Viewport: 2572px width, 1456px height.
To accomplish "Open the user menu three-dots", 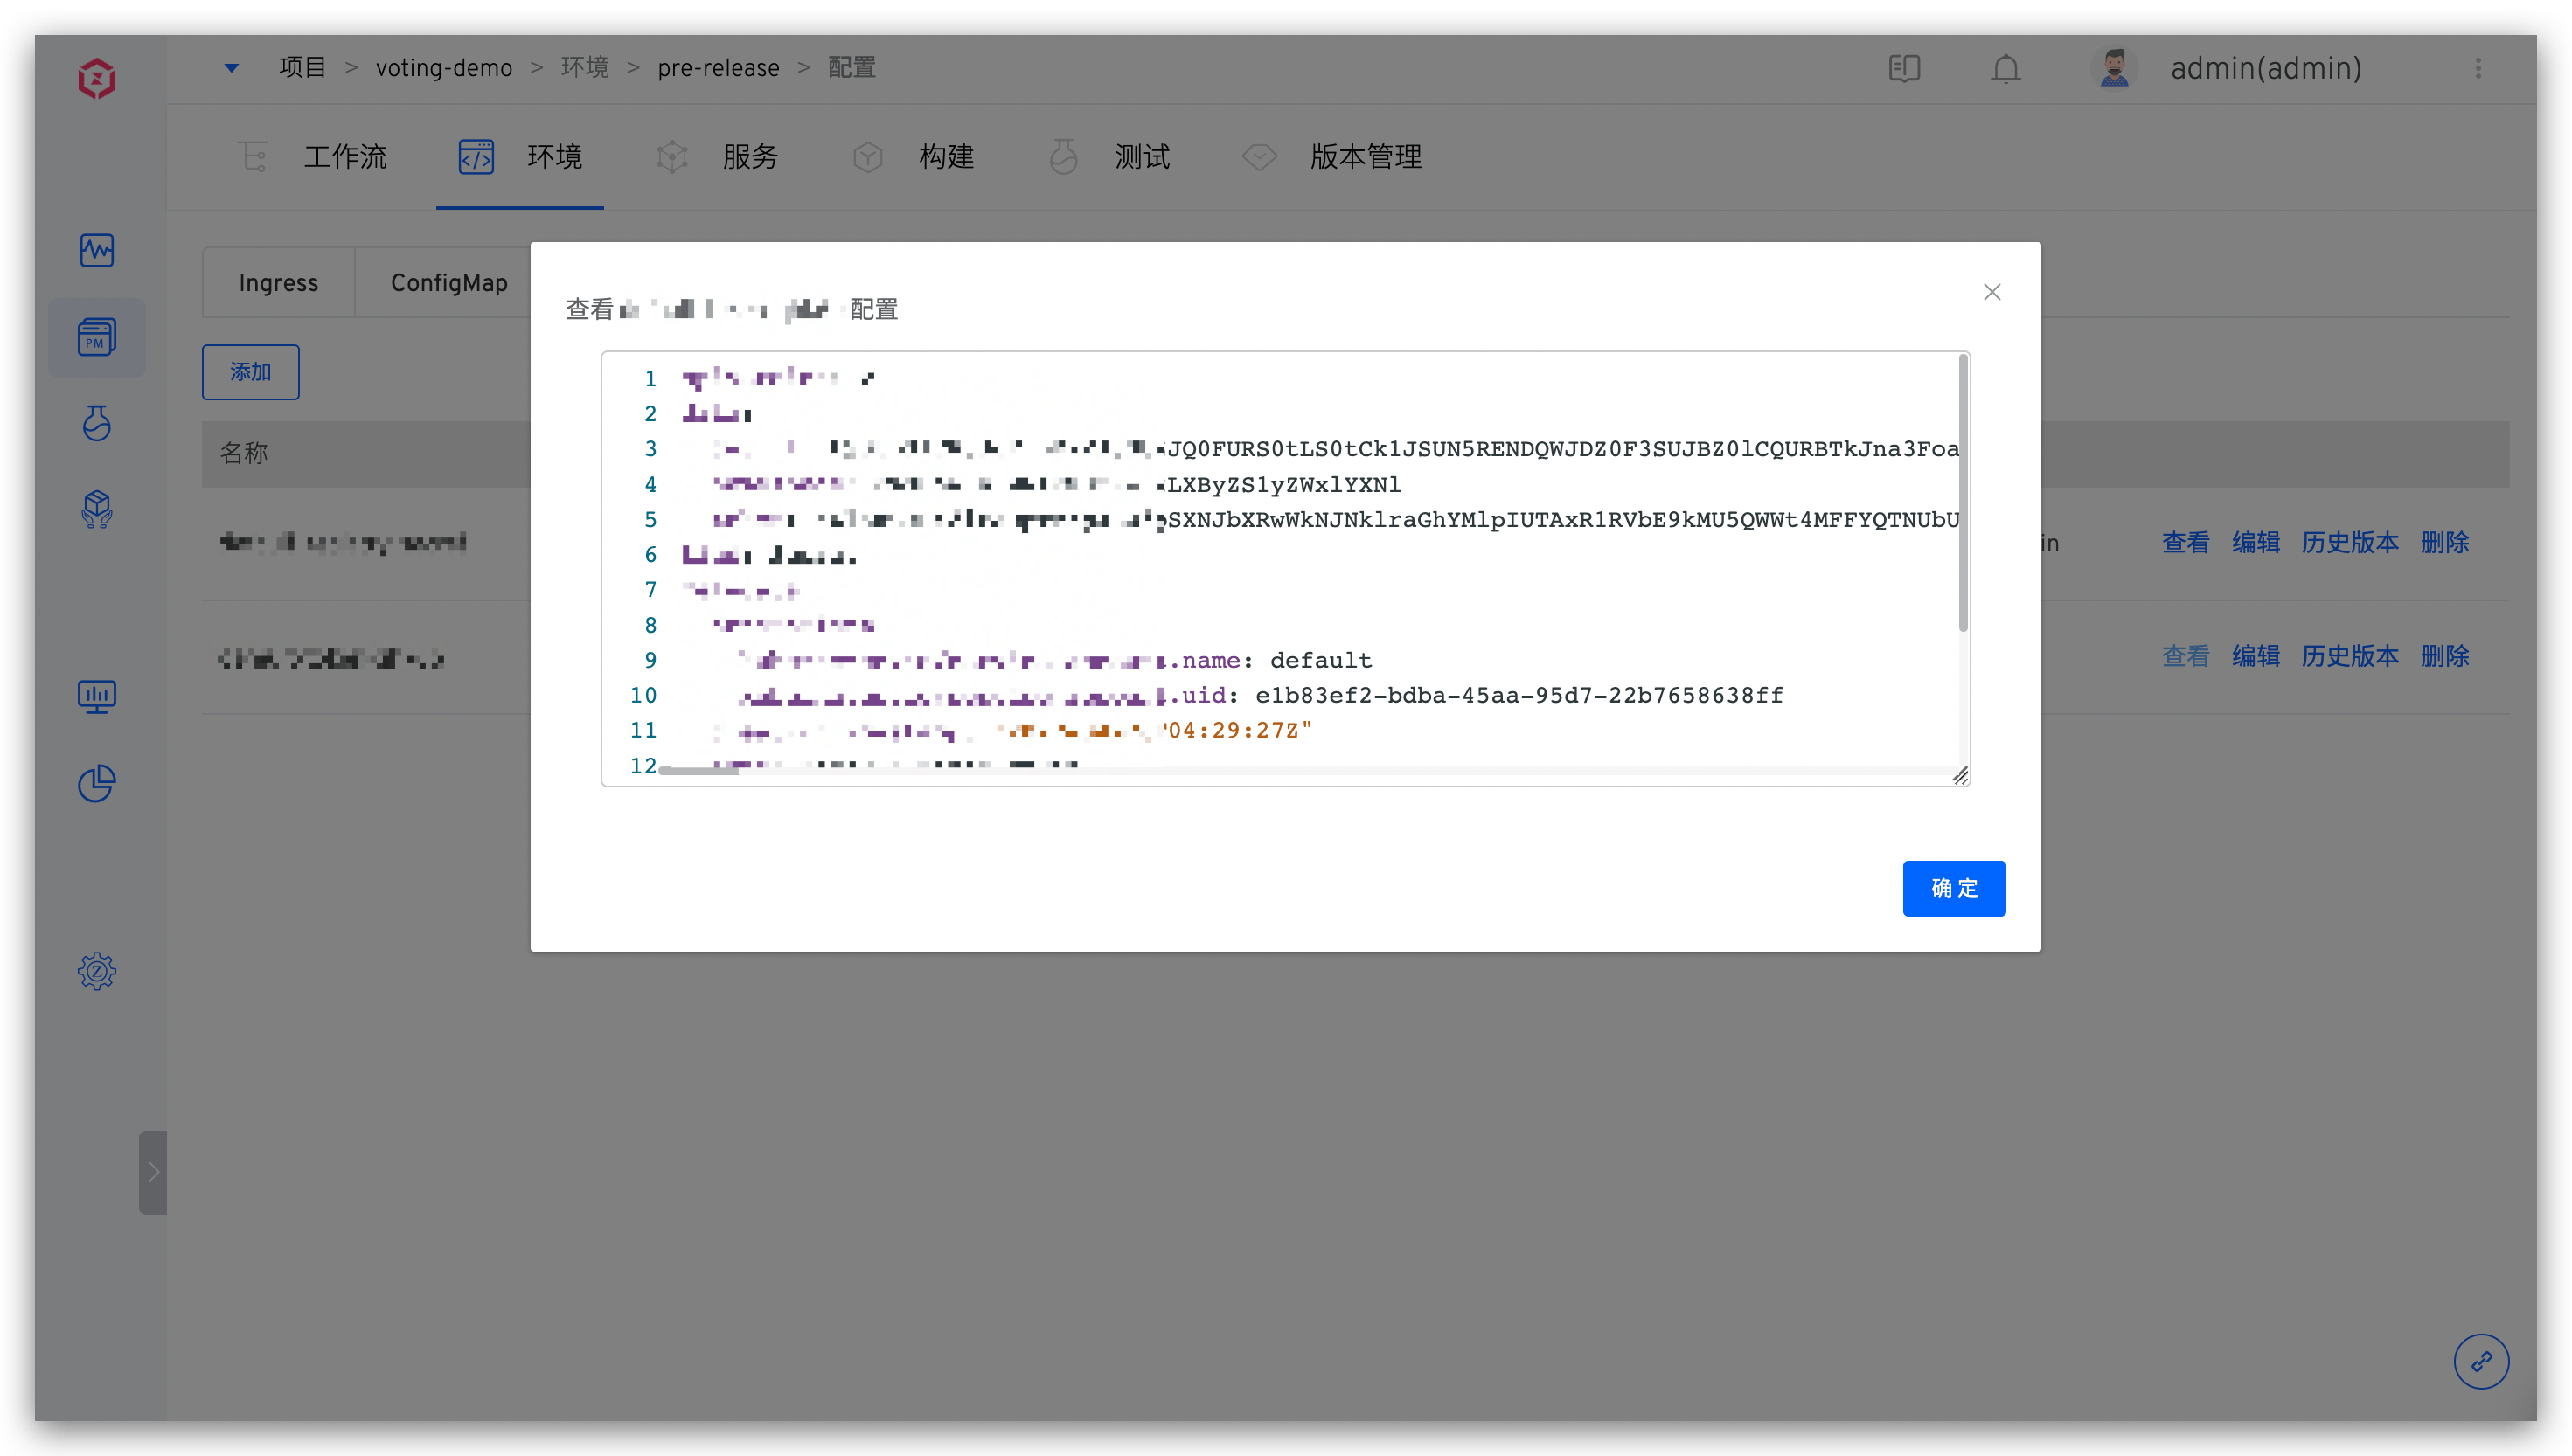I will pyautogui.click(x=2478, y=68).
